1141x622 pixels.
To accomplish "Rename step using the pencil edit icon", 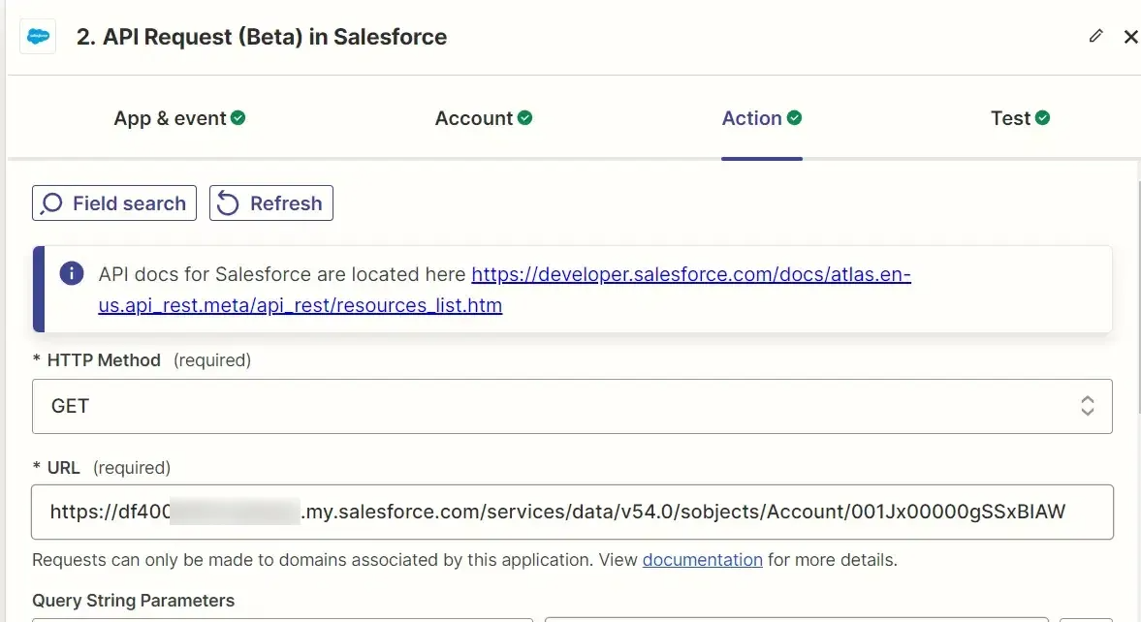I will (1095, 36).
